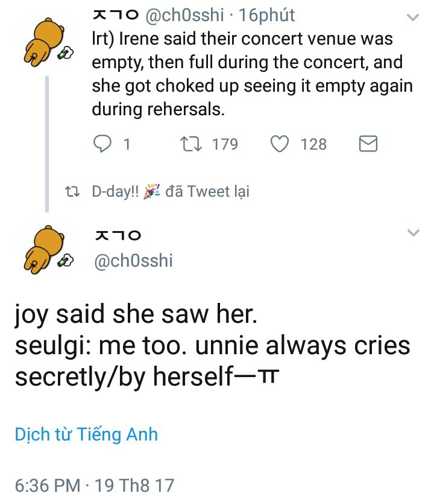The width and height of the screenshot is (434, 496).
Task: Expand chevron options beside the main tweet author
Action: point(413,233)
